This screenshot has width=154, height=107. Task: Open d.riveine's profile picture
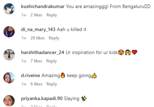tap(9, 78)
